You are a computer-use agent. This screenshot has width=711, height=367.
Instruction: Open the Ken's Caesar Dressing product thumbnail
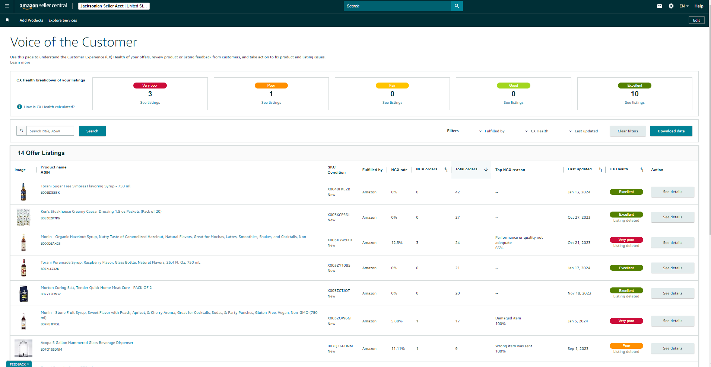coord(23,217)
